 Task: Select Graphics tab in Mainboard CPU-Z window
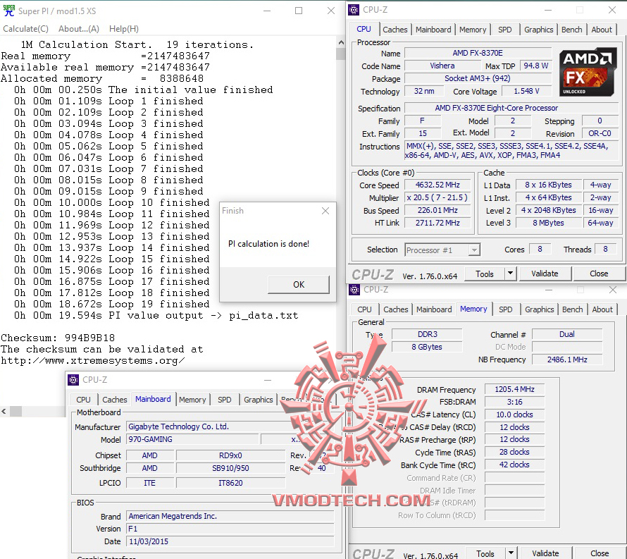(258, 400)
